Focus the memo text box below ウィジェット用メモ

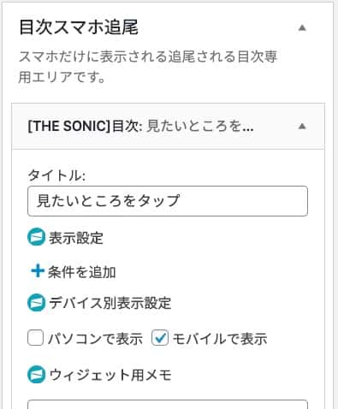tap(168, 405)
